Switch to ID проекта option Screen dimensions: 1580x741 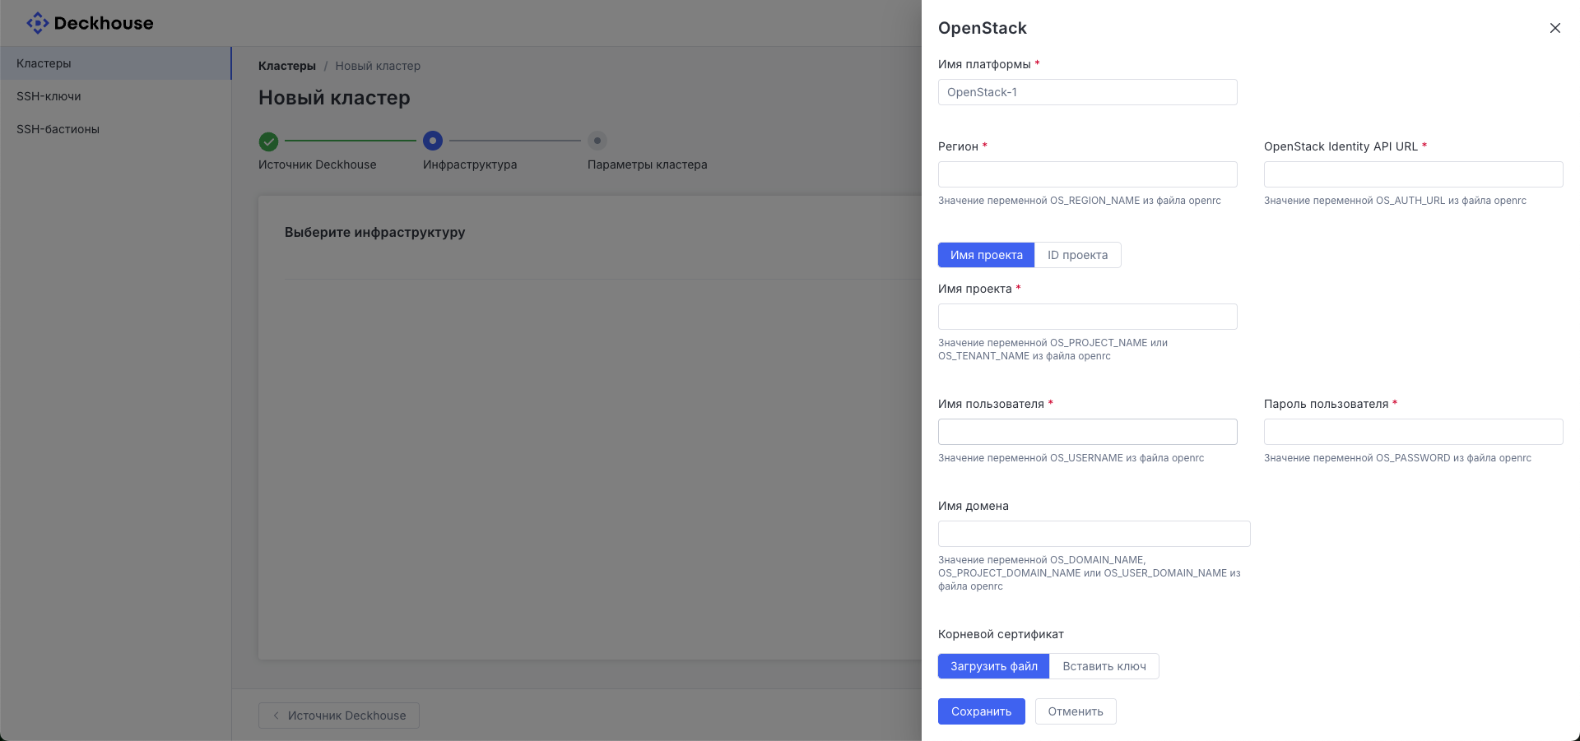(x=1077, y=255)
